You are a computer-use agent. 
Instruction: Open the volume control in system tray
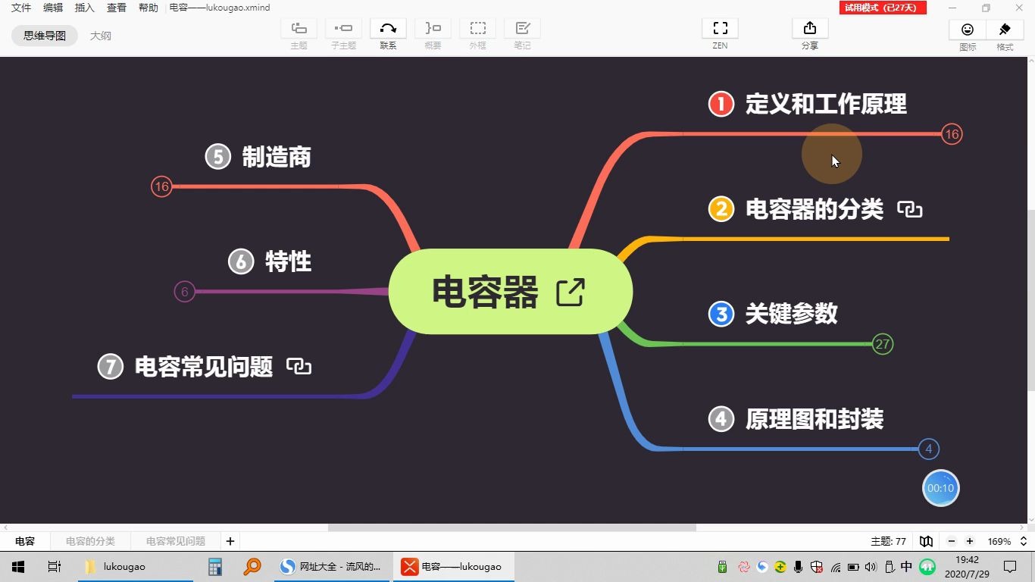(871, 567)
